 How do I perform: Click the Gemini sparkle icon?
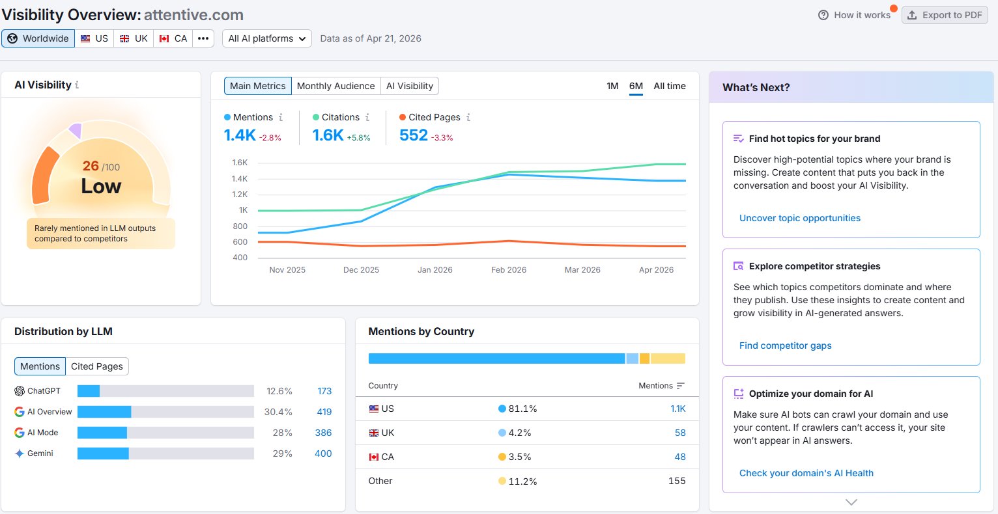[20, 453]
